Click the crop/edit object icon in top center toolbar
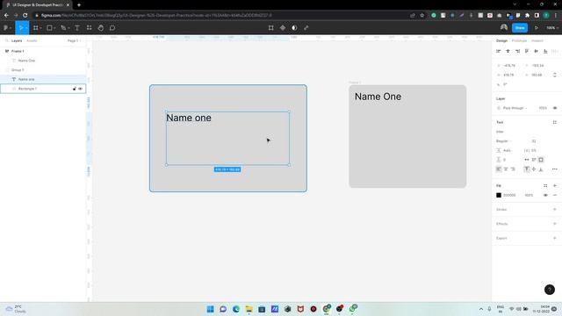This screenshot has width=562, height=316. (x=271, y=27)
